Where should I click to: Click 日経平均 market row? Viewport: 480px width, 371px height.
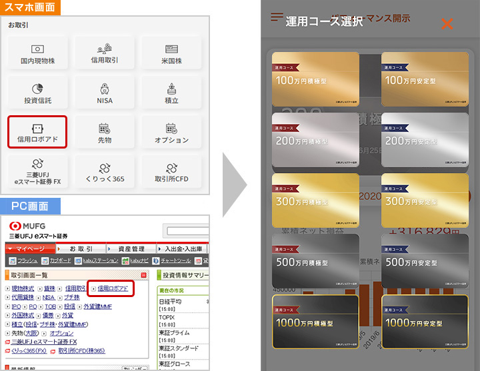pyautogui.click(x=183, y=305)
